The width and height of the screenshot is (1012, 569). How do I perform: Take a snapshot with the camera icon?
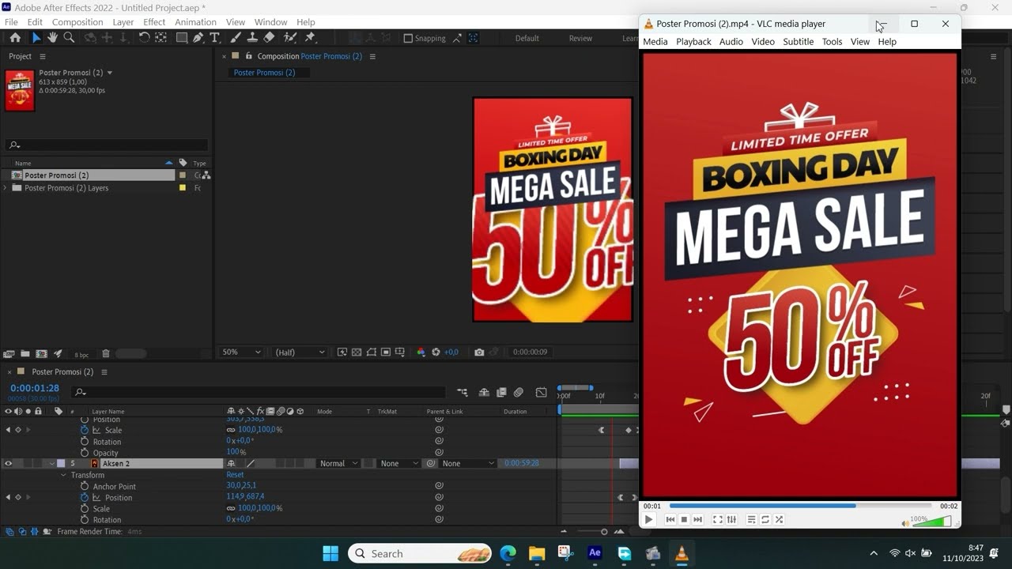coord(479,352)
